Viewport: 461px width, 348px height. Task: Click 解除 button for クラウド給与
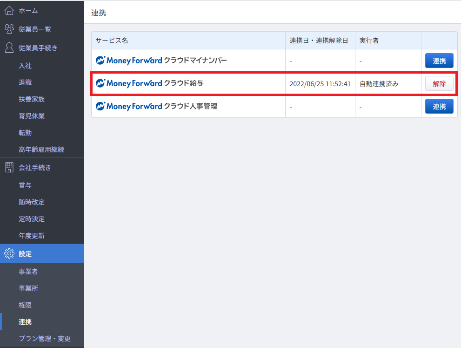click(x=439, y=83)
